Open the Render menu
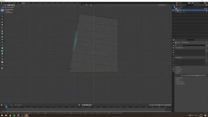208x117 pixels. pyautogui.click(x=10, y=3)
